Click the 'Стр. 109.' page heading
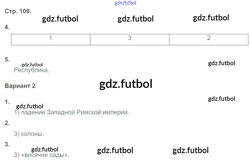The height and width of the screenshot is (162, 251). [x=18, y=11]
